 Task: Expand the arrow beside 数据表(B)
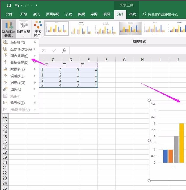[x=35, y=69]
